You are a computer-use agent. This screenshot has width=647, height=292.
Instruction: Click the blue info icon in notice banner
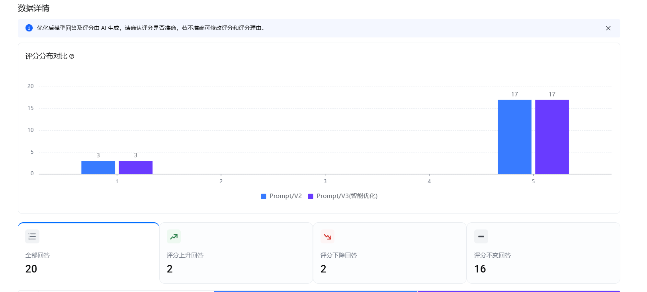29,28
